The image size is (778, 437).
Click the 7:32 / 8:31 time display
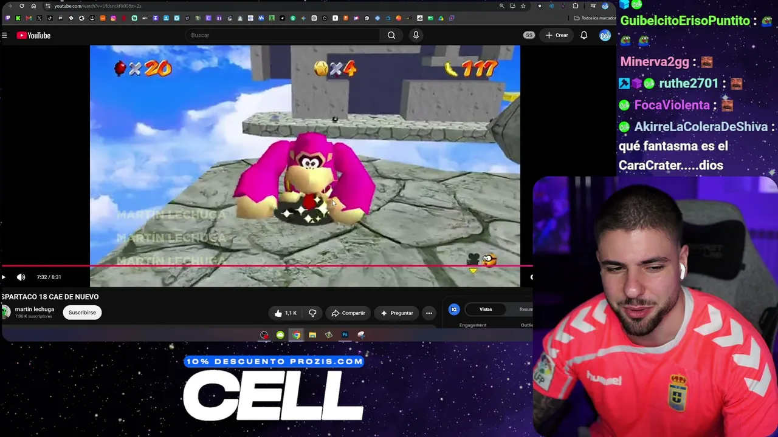tap(49, 277)
